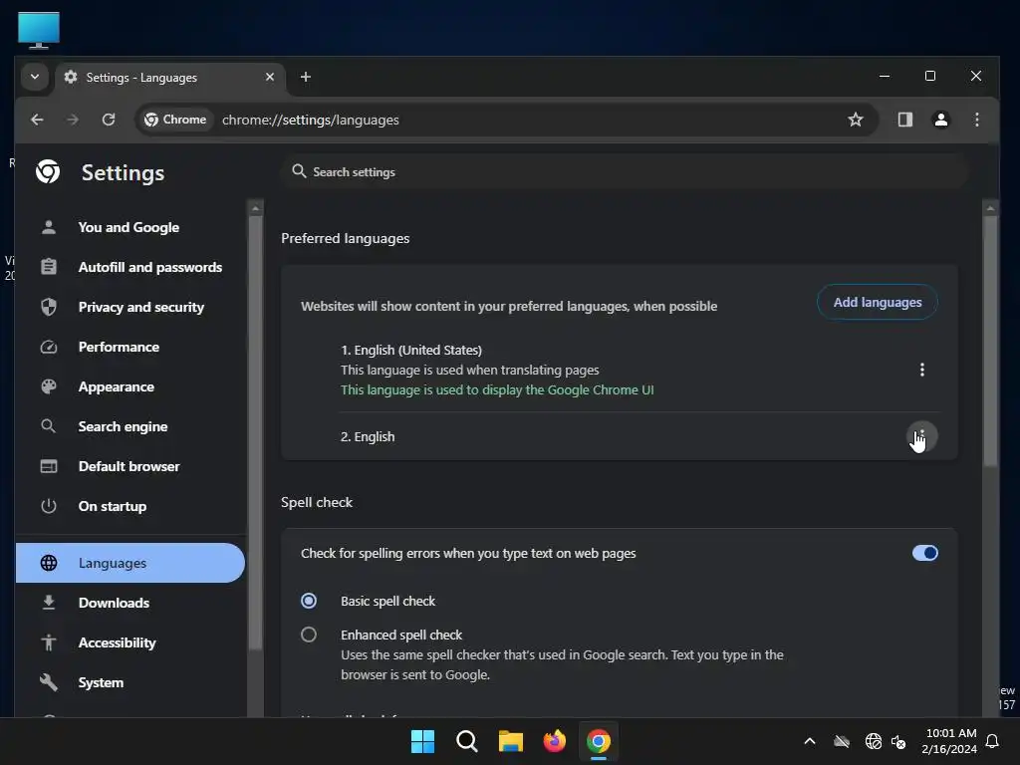This screenshot has width=1020, height=765.
Task: Go back using the back arrow
Action: click(37, 120)
